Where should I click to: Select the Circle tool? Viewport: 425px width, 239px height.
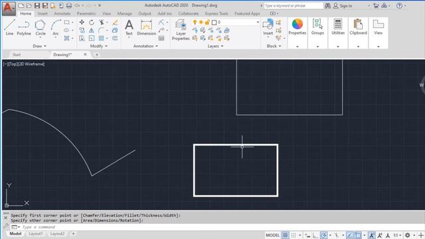click(x=40, y=27)
